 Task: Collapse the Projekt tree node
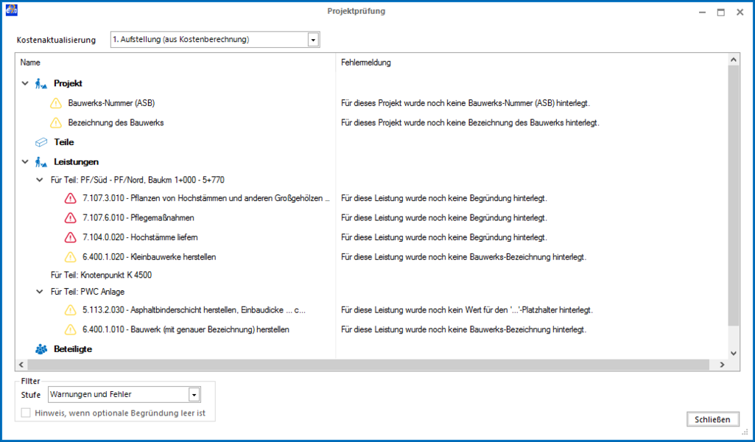click(x=25, y=83)
